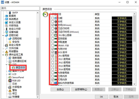This screenshot has height=99, width=139.
Task: Click the SMTP phone icon in tree
Action: [10, 13]
